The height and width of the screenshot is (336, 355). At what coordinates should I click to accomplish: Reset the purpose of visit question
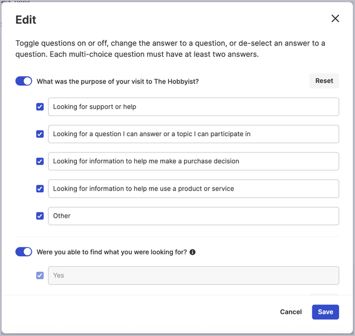[x=324, y=81]
